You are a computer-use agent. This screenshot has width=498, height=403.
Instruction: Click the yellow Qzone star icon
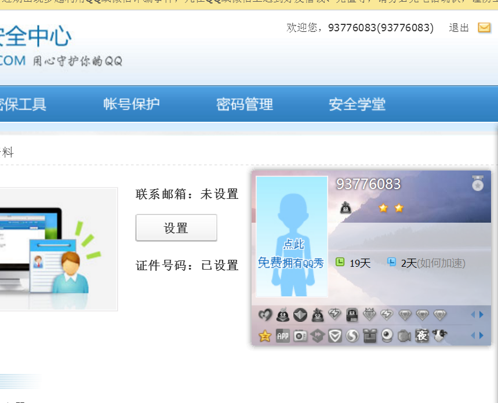(x=265, y=336)
